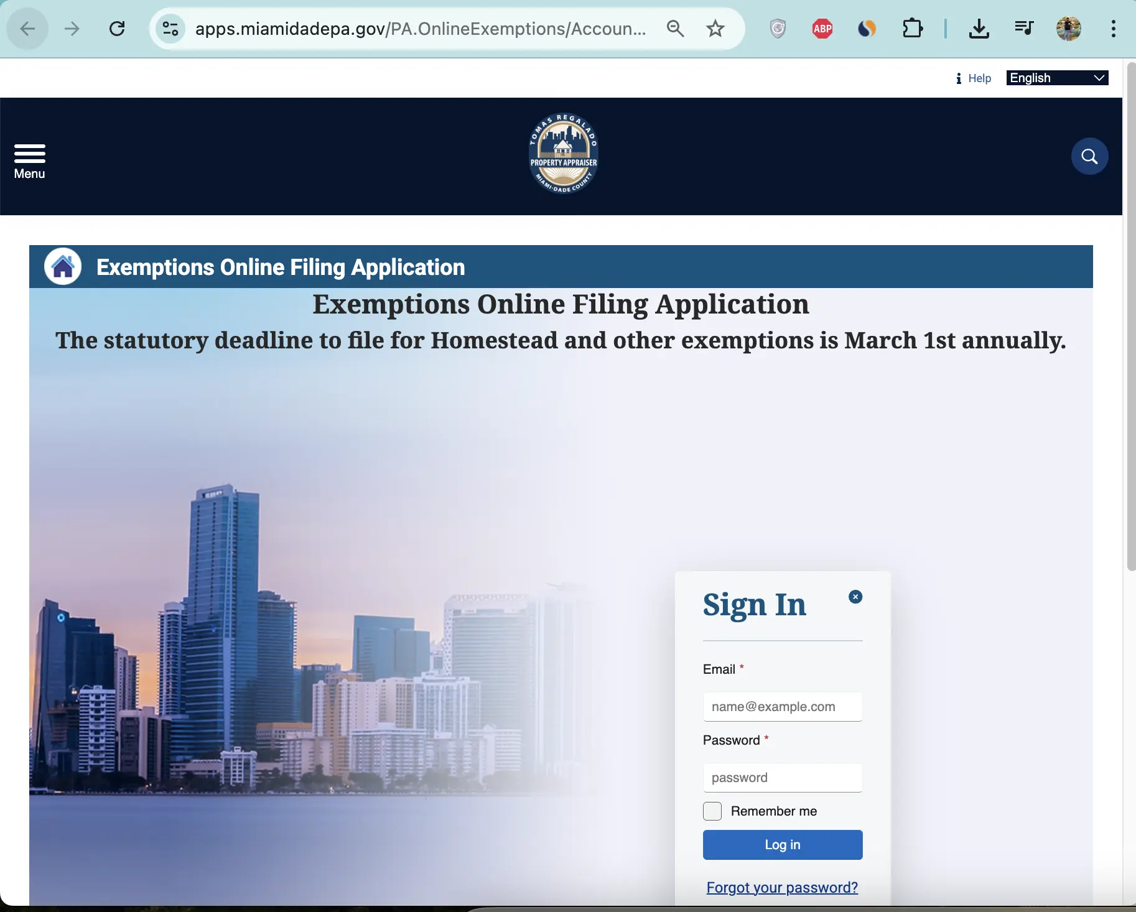Close the Sign In panel
This screenshot has height=912, width=1136.
click(855, 597)
